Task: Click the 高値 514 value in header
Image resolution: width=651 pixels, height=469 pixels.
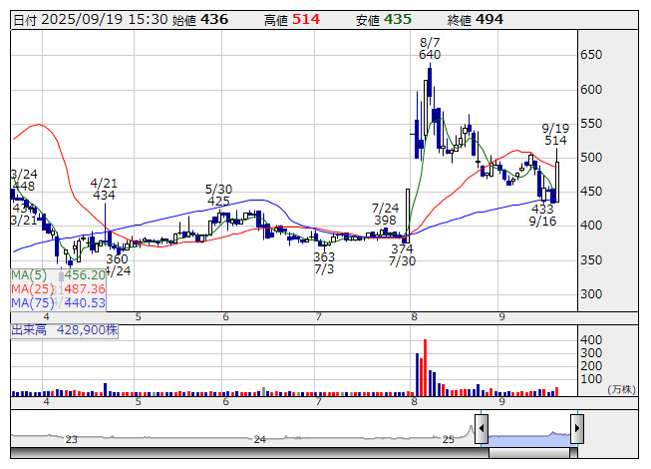Action: point(292,20)
